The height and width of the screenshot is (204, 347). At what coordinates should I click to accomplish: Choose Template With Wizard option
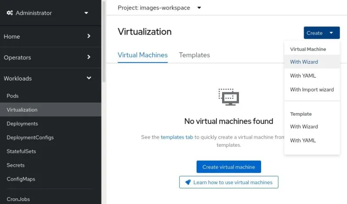click(304, 127)
